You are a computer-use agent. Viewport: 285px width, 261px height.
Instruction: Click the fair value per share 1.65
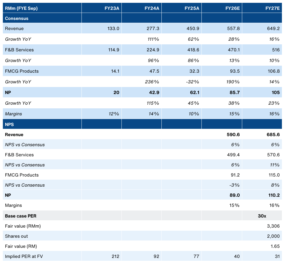tap(275, 246)
